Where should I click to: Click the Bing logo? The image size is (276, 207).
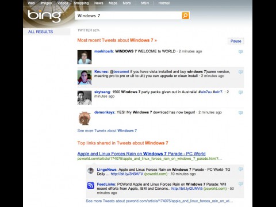click(44, 16)
